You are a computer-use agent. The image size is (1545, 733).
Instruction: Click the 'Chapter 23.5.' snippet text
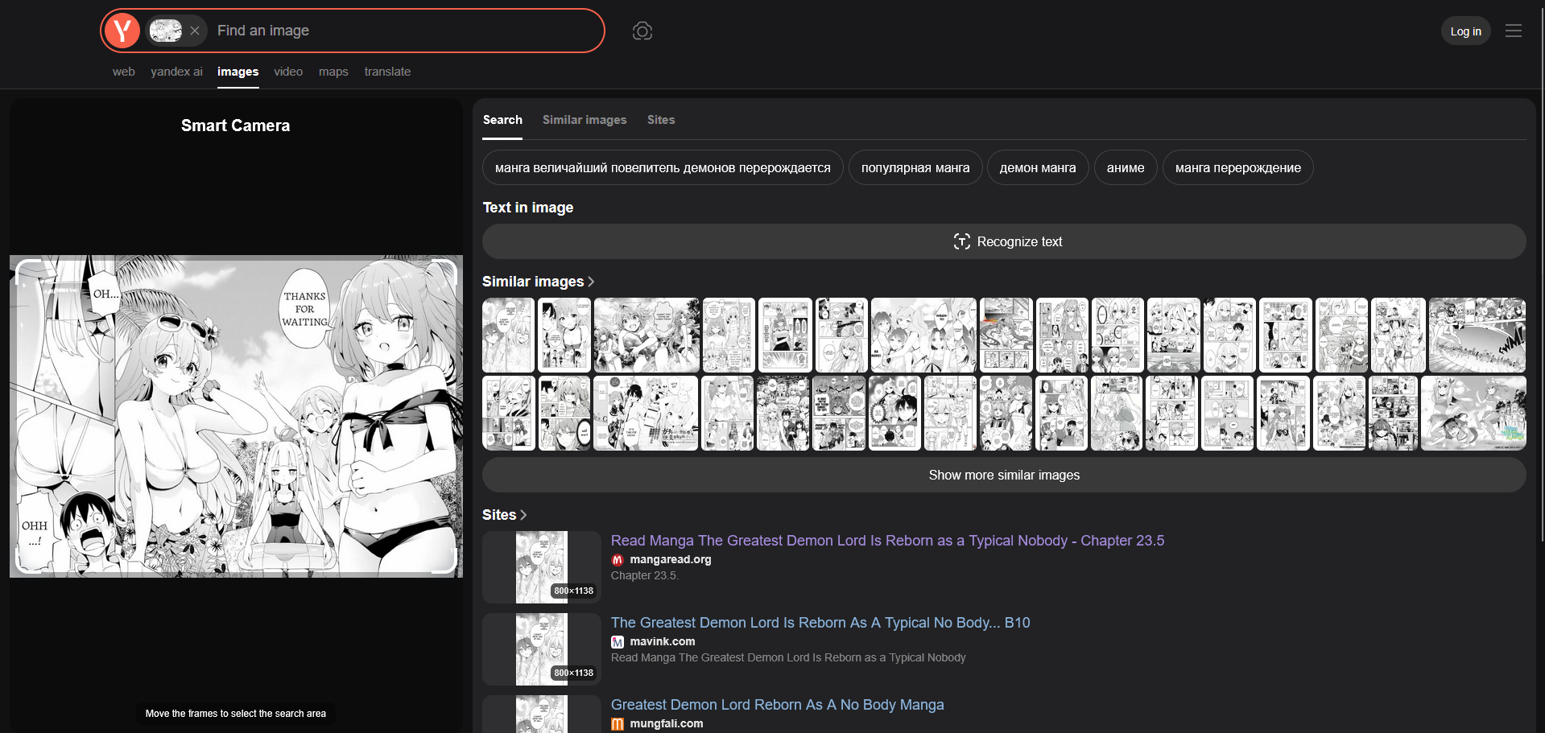click(645, 575)
